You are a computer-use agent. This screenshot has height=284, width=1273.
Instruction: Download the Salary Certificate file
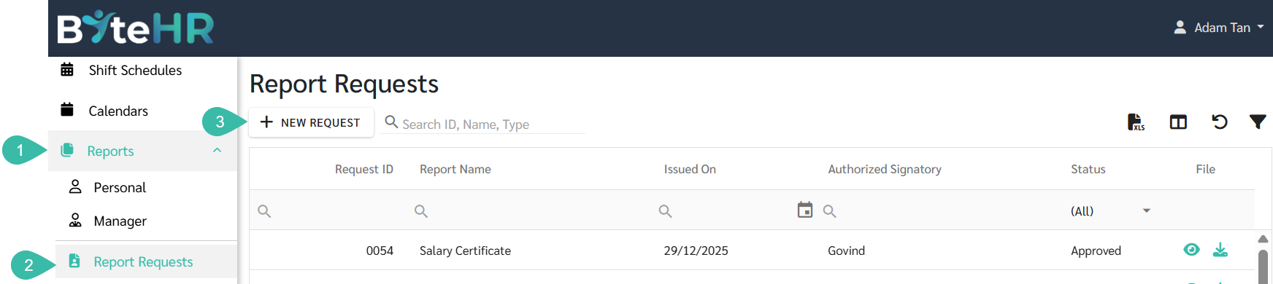(1220, 250)
